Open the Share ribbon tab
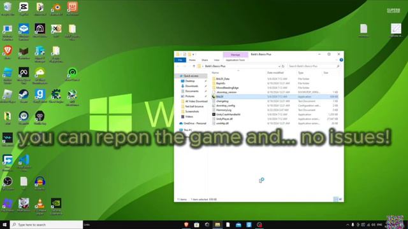This screenshot has height=229, width=408. pos(205,60)
